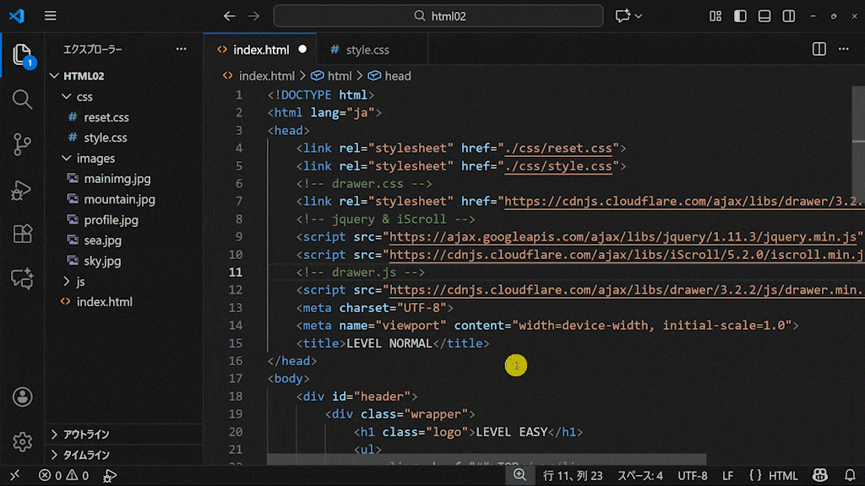Open mountain.jpg in the explorer

[119, 199]
